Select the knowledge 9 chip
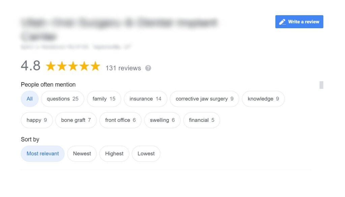 [263, 99]
